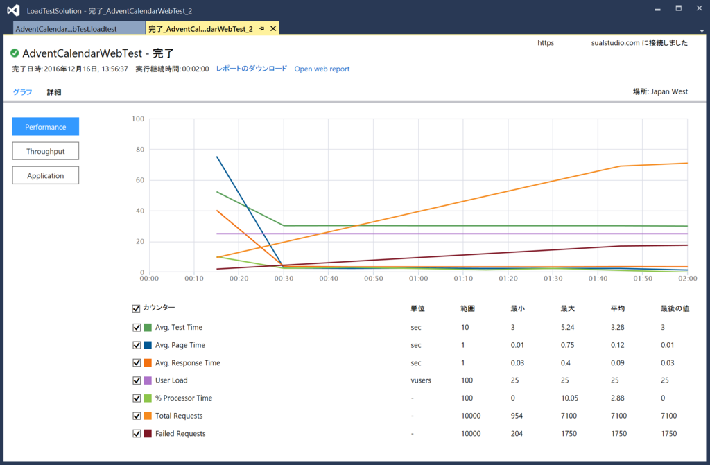Uncheck the Avg. Response Time counter
The height and width of the screenshot is (465, 710).
(x=137, y=362)
